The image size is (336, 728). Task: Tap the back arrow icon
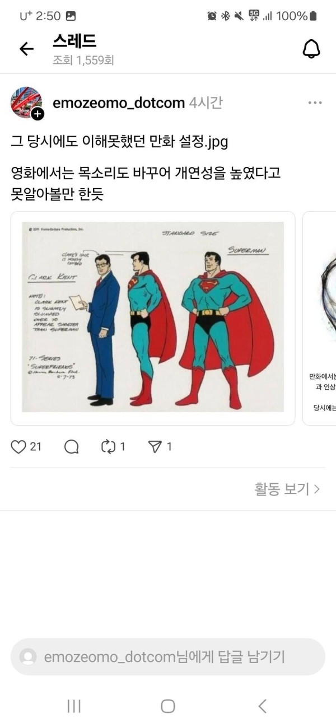pyautogui.click(x=26, y=49)
